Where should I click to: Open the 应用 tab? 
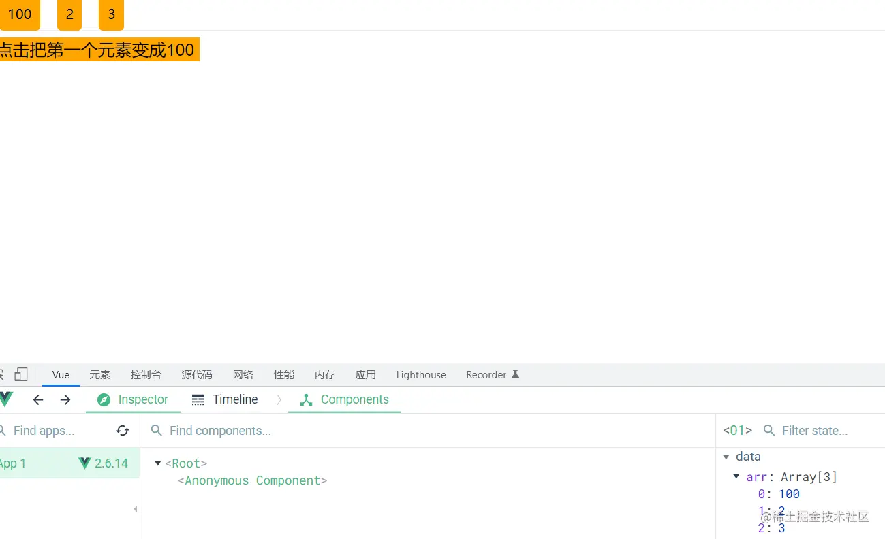366,375
